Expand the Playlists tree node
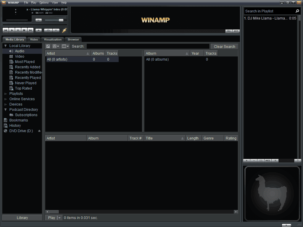Image resolution: width=303 pixels, height=227 pixels. (6, 94)
